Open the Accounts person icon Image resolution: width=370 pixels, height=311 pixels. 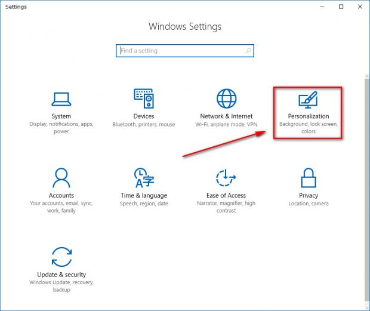61,178
